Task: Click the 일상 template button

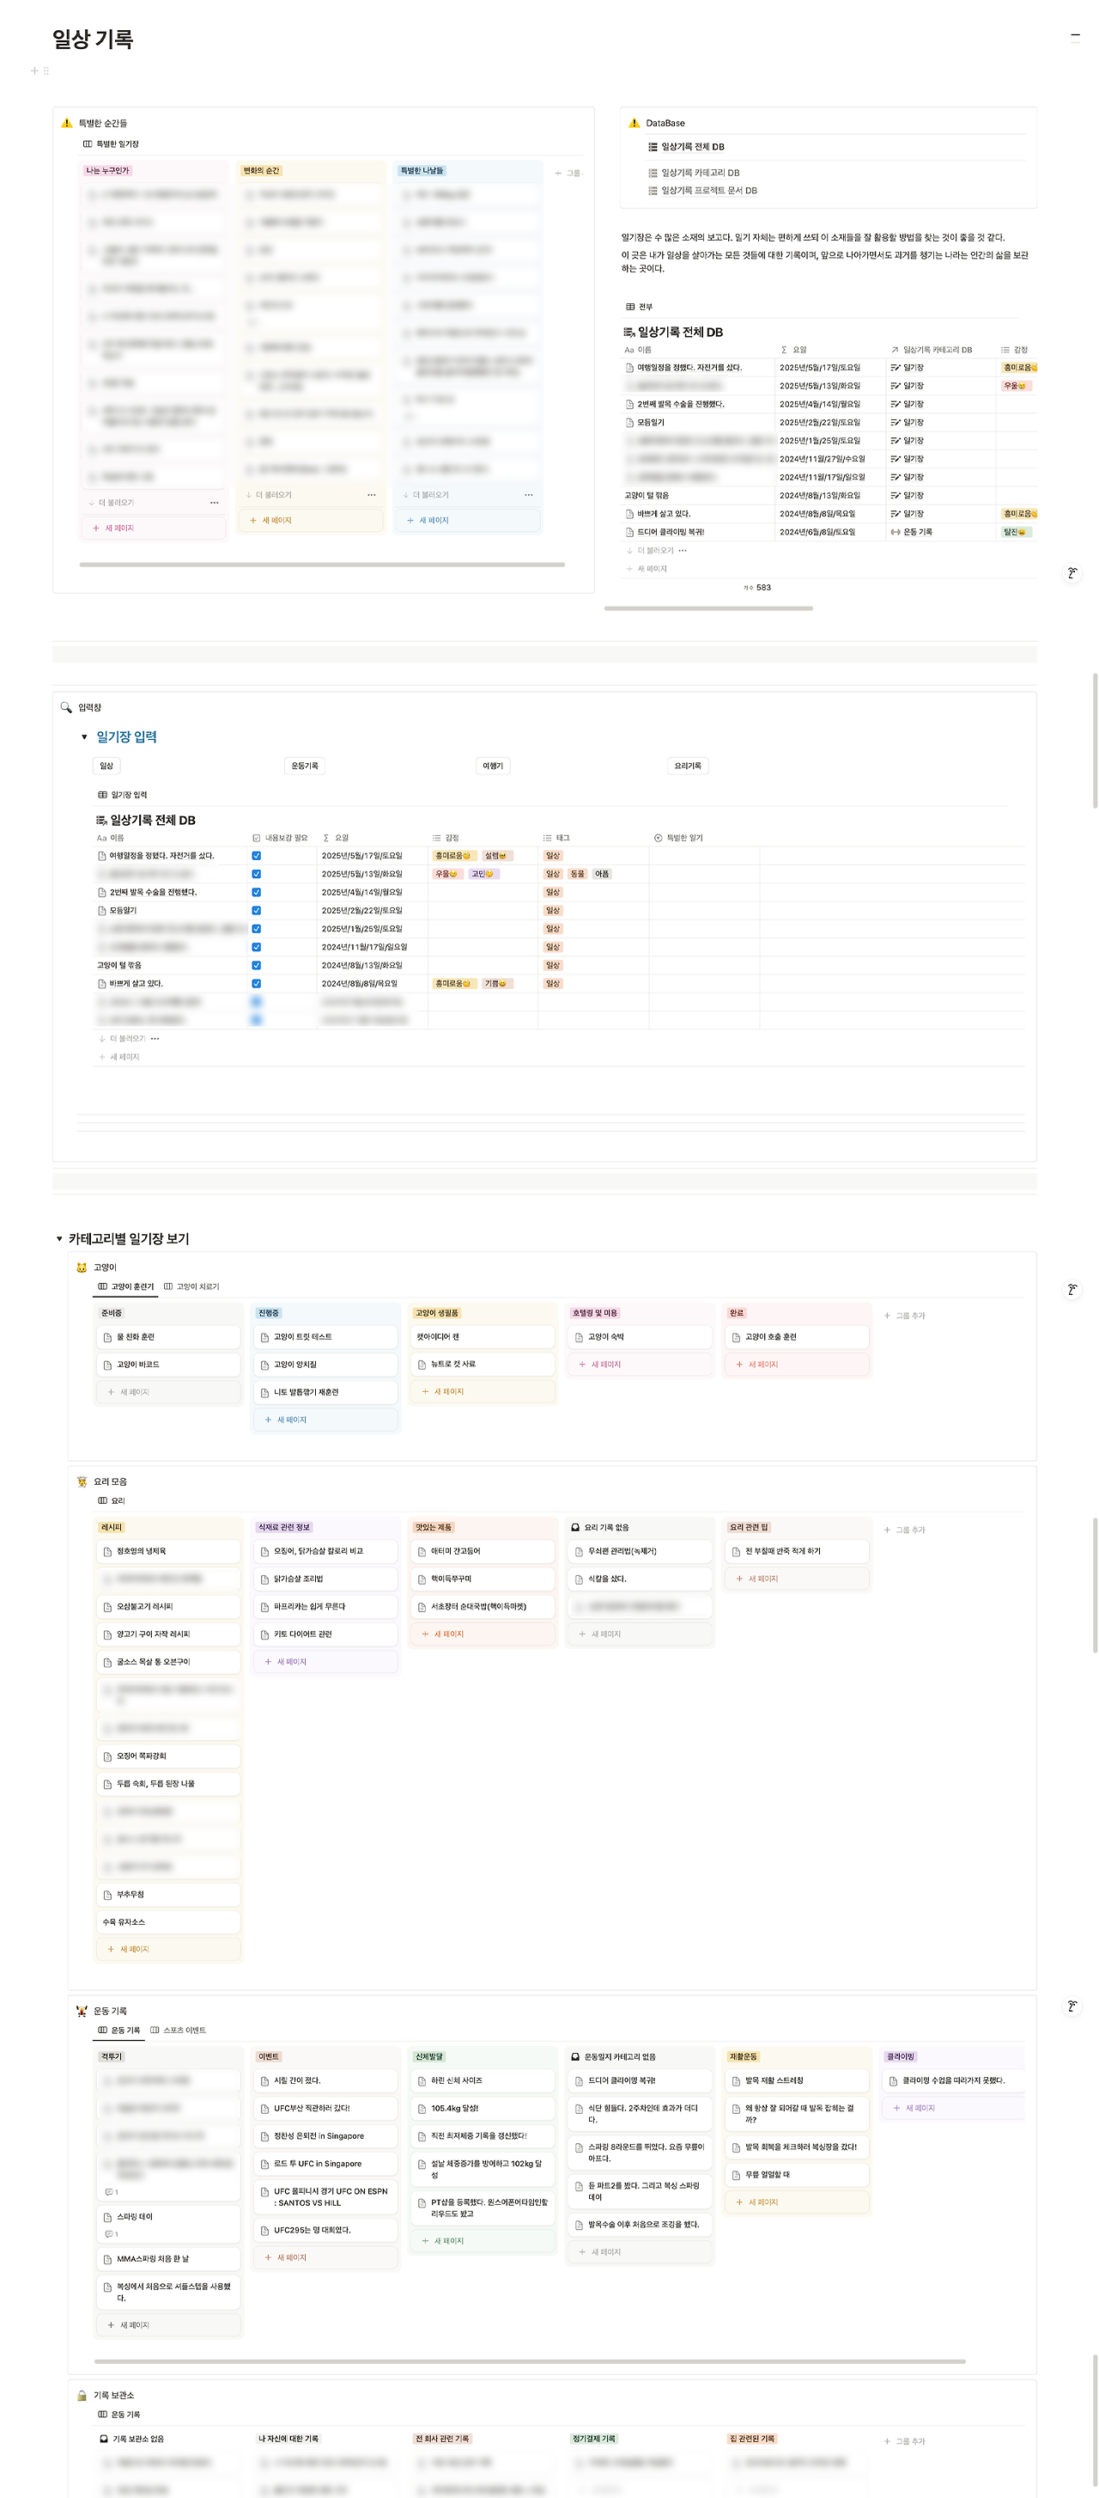Action: [x=106, y=765]
